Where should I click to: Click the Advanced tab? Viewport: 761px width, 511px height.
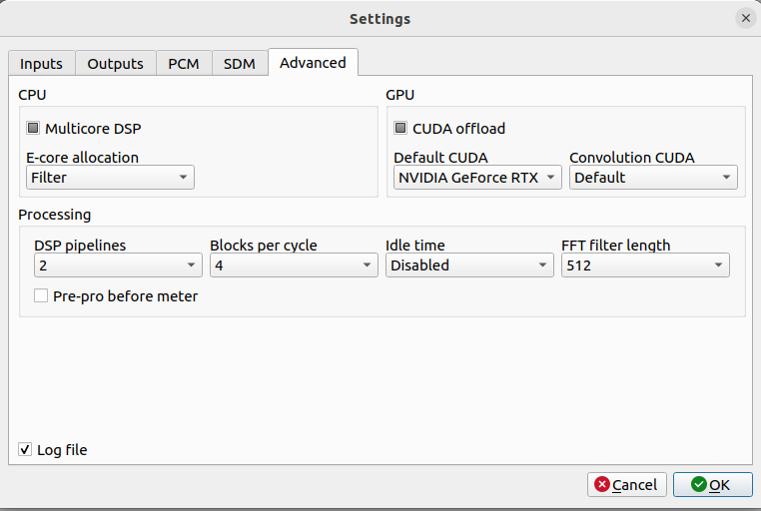coord(313,62)
